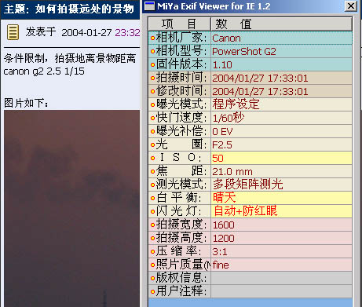Screen dimensions: 362x307
Task: Click the orange bullet beside 用户注释
Action: pyautogui.click(x=152, y=291)
